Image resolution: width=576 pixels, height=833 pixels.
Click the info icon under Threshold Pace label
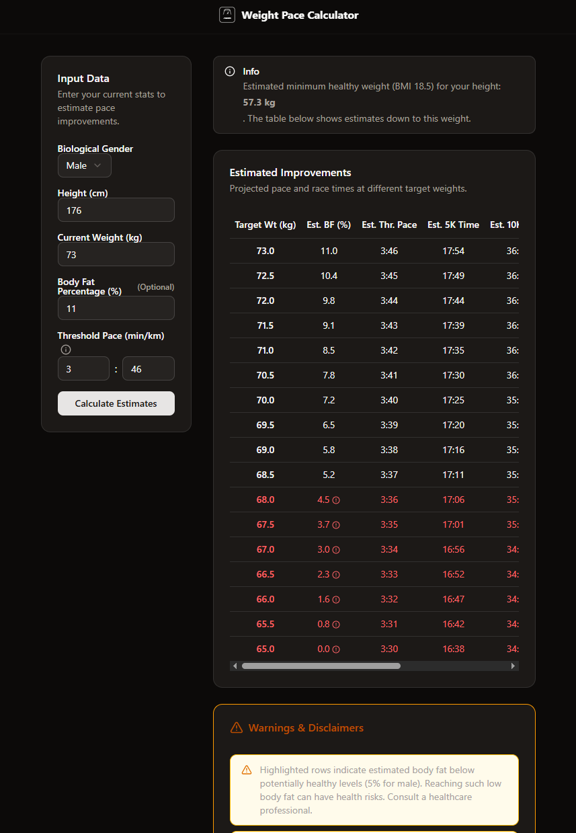pos(65,350)
